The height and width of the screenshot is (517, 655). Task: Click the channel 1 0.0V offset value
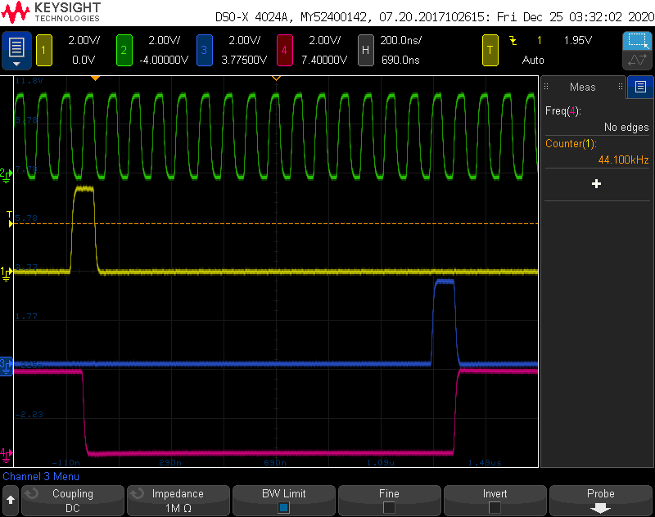pyautogui.click(x=84, y=60)
